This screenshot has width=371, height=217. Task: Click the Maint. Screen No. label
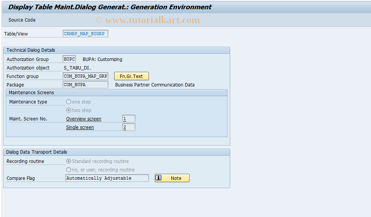[28, 119]
